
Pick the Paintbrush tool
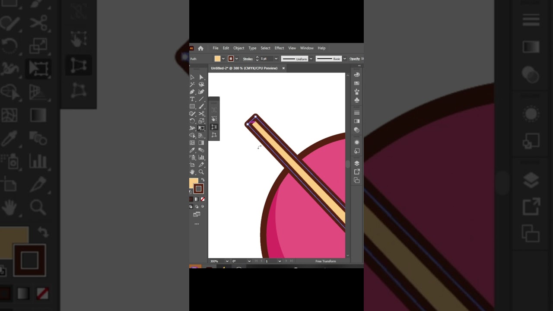pos(201,106)
